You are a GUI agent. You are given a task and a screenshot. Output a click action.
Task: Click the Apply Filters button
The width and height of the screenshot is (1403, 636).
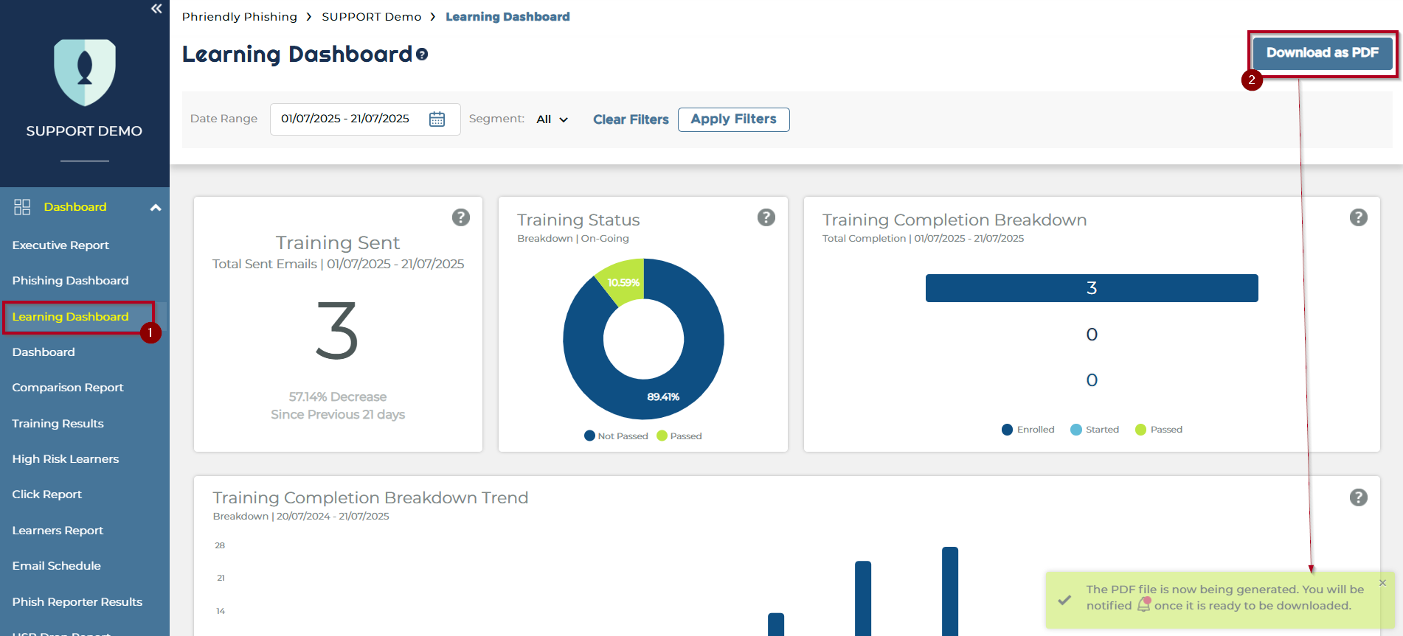(x=733, y=119)
